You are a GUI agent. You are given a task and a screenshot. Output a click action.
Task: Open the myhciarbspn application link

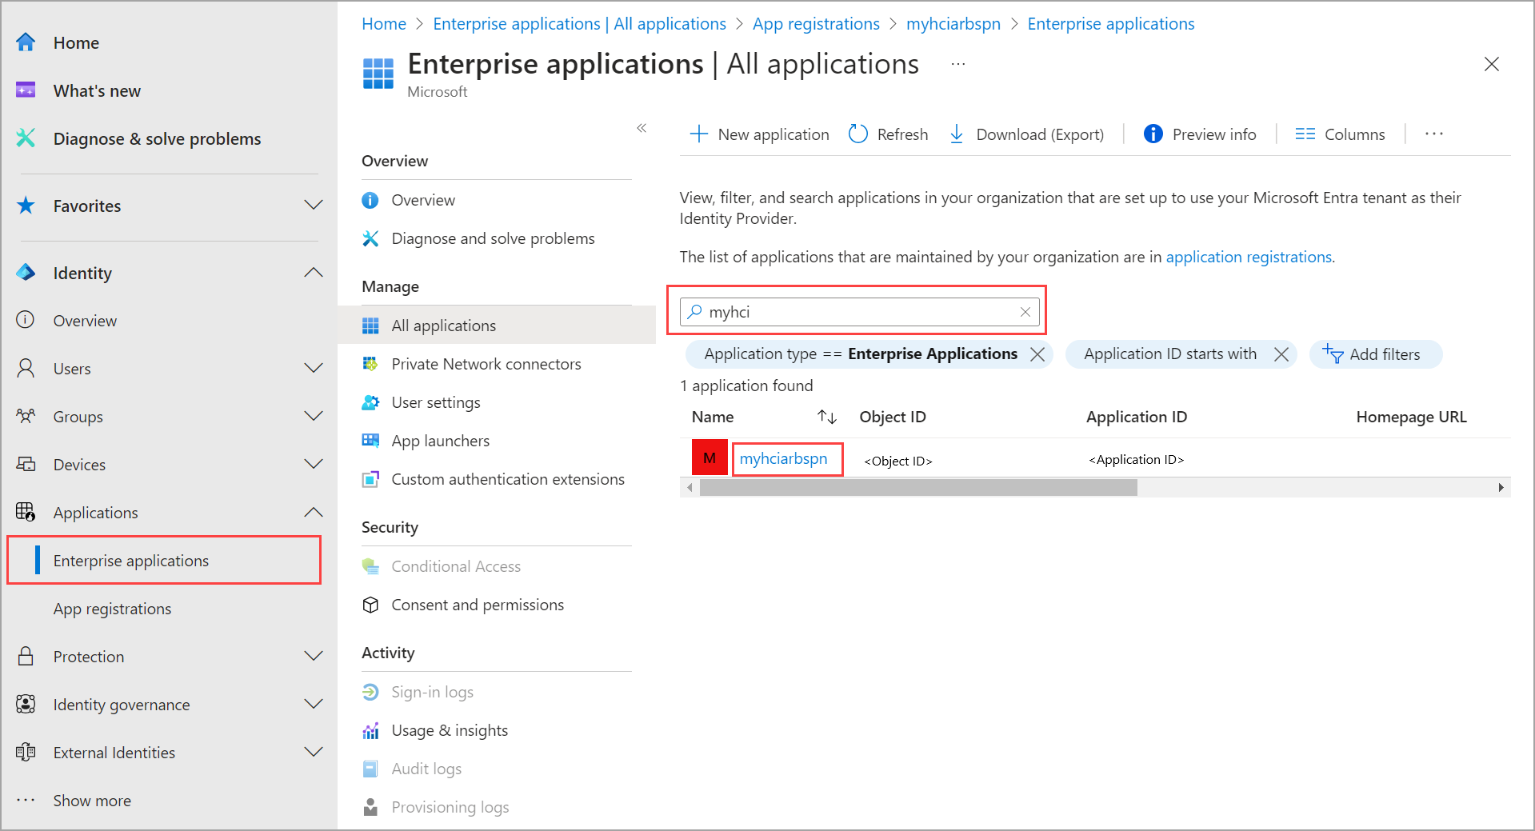pyautogui.click(x=783, y=459)
